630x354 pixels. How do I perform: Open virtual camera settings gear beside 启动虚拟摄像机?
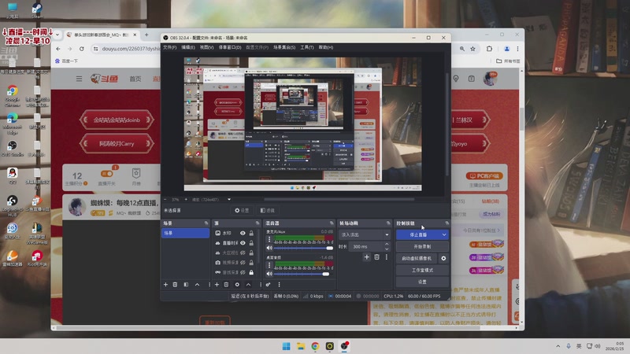tap(443, 258)
